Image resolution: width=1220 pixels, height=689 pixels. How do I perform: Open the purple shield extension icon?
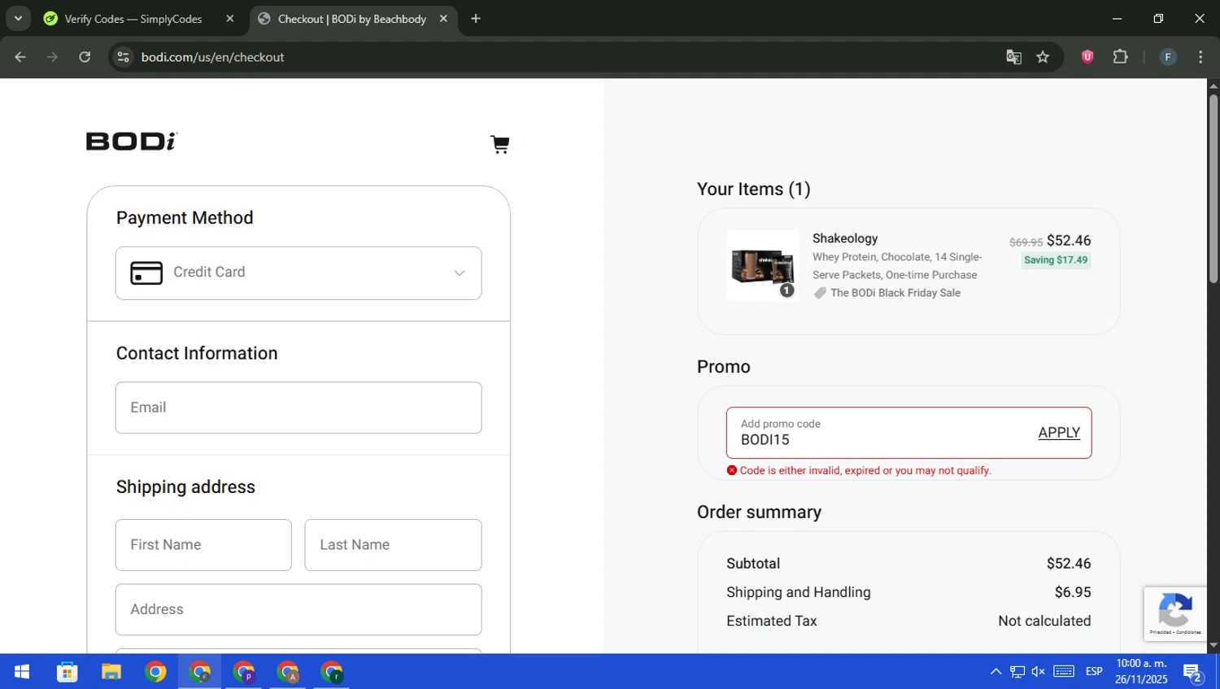1087,57
